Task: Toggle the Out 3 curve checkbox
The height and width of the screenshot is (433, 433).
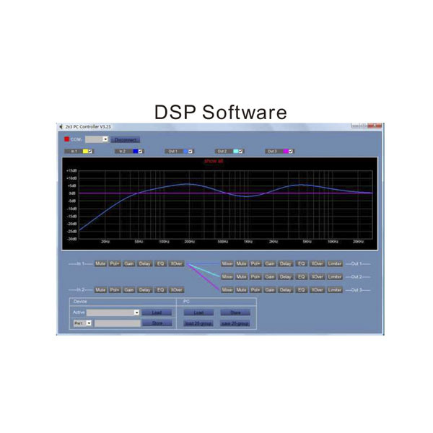Action: 291,152
